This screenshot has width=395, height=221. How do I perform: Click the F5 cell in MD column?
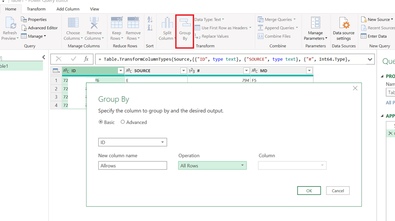[x=282, y=80]
